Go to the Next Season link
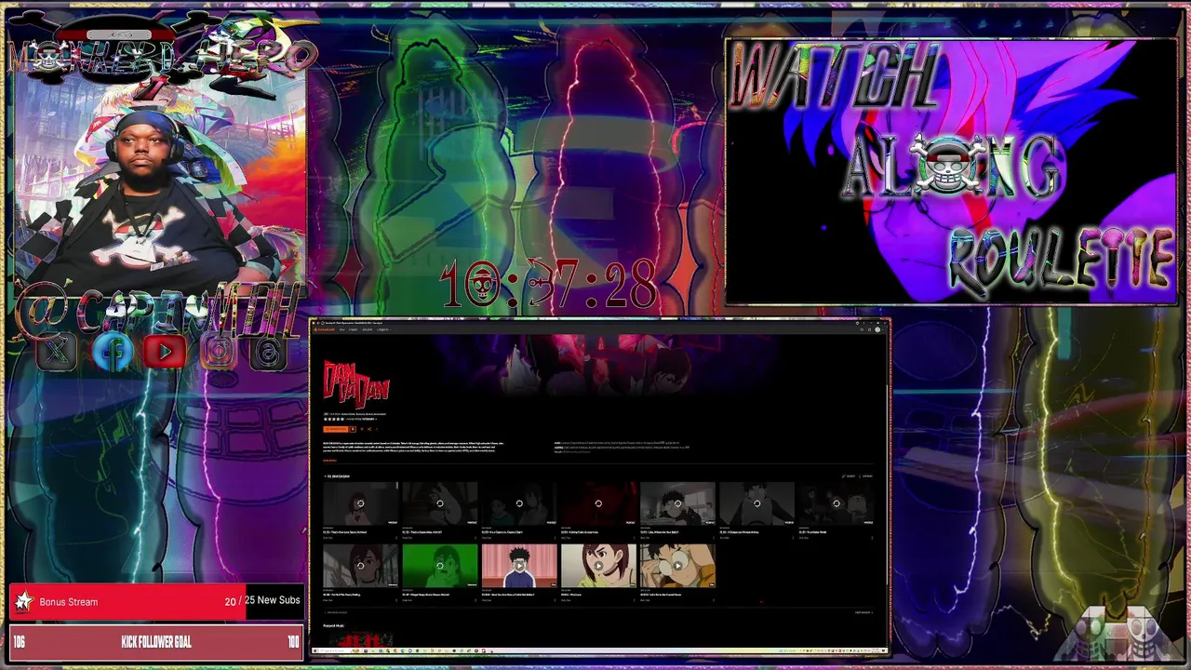This screenshot has width=1191, height=670. click(x=863, y=612)
